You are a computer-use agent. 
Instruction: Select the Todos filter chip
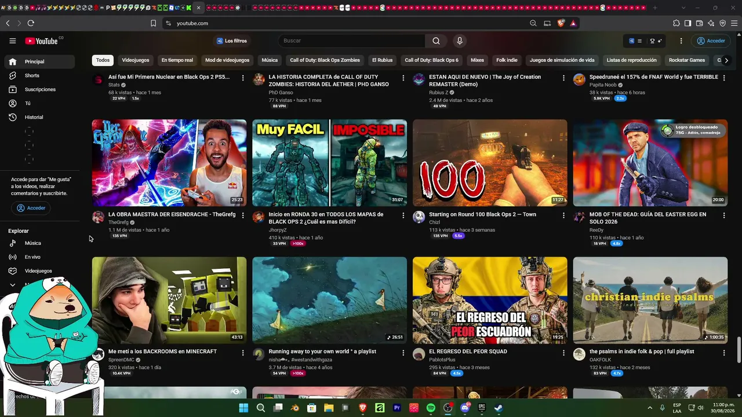pos(103,60)
